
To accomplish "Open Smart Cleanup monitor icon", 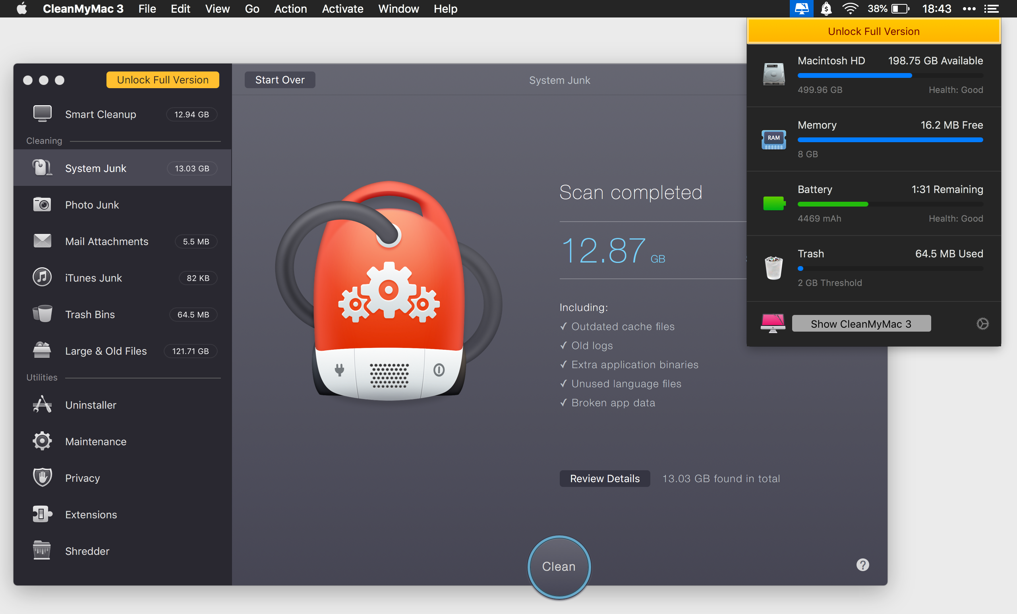I will pyautogui.click(x=42, y=114).
